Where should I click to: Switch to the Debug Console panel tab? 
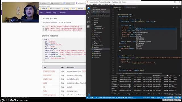pyautogui.click(x=131, y=76)
